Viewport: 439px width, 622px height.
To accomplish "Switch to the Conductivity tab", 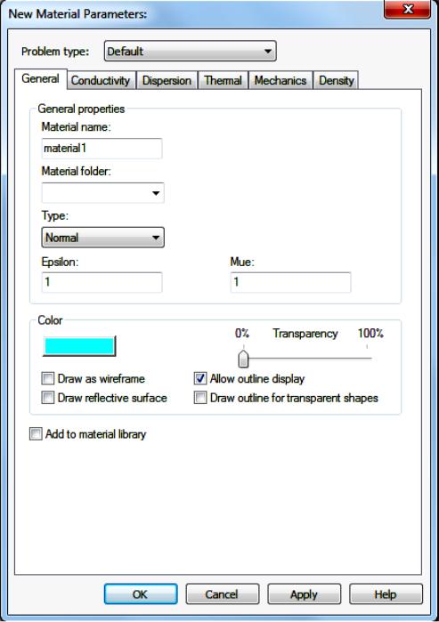I will coord(101,80).
